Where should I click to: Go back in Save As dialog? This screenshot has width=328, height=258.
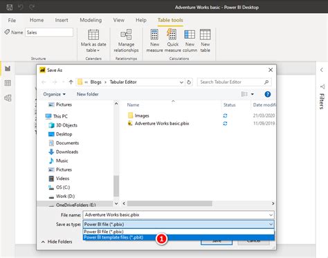tap(44, 82)
